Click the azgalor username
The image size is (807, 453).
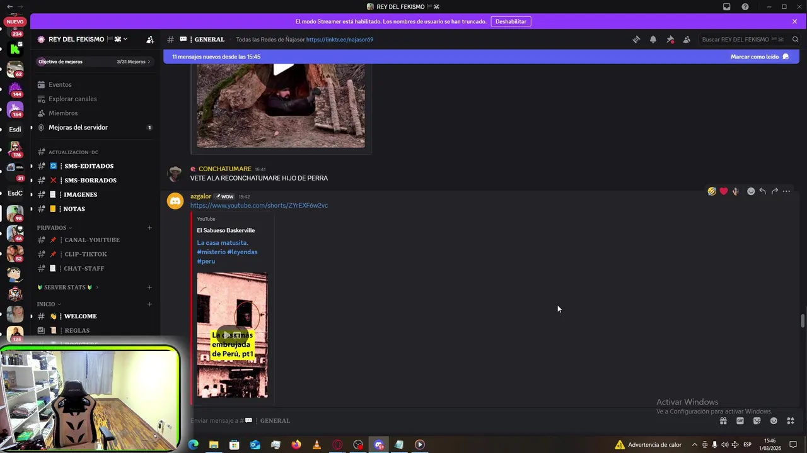coord(200,196)
